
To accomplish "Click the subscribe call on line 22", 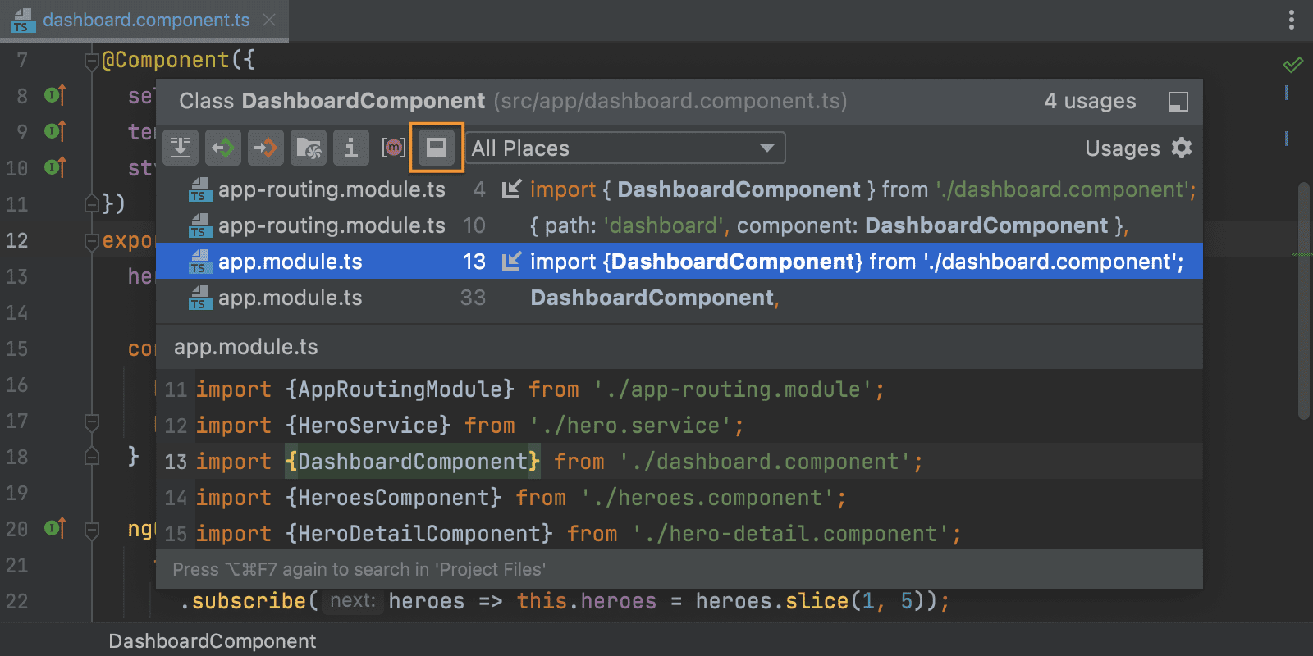I will pyautogui.click(x=249, y=601).
